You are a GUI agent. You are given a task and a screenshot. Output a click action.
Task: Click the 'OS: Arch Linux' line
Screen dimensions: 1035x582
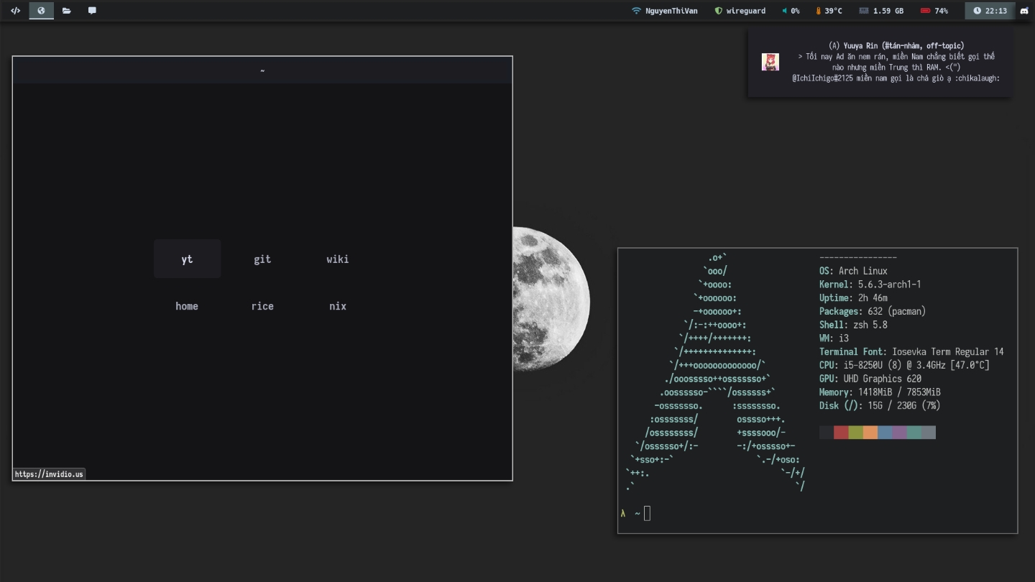pos(853,271)
